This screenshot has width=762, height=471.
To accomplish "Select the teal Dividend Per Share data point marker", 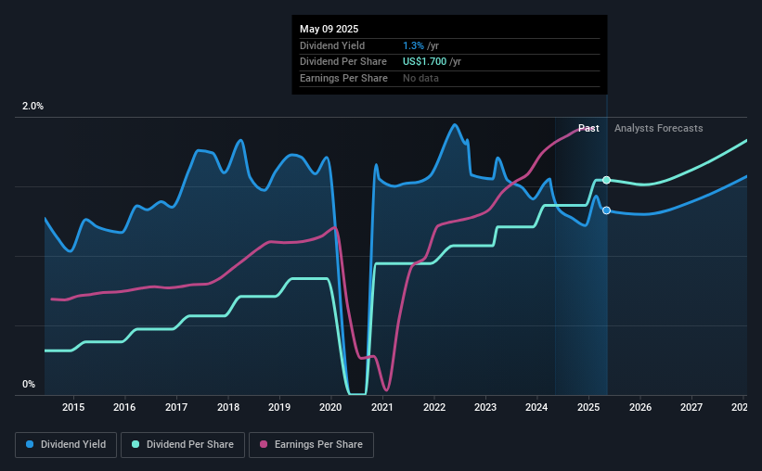I will [x=606, y=180].
